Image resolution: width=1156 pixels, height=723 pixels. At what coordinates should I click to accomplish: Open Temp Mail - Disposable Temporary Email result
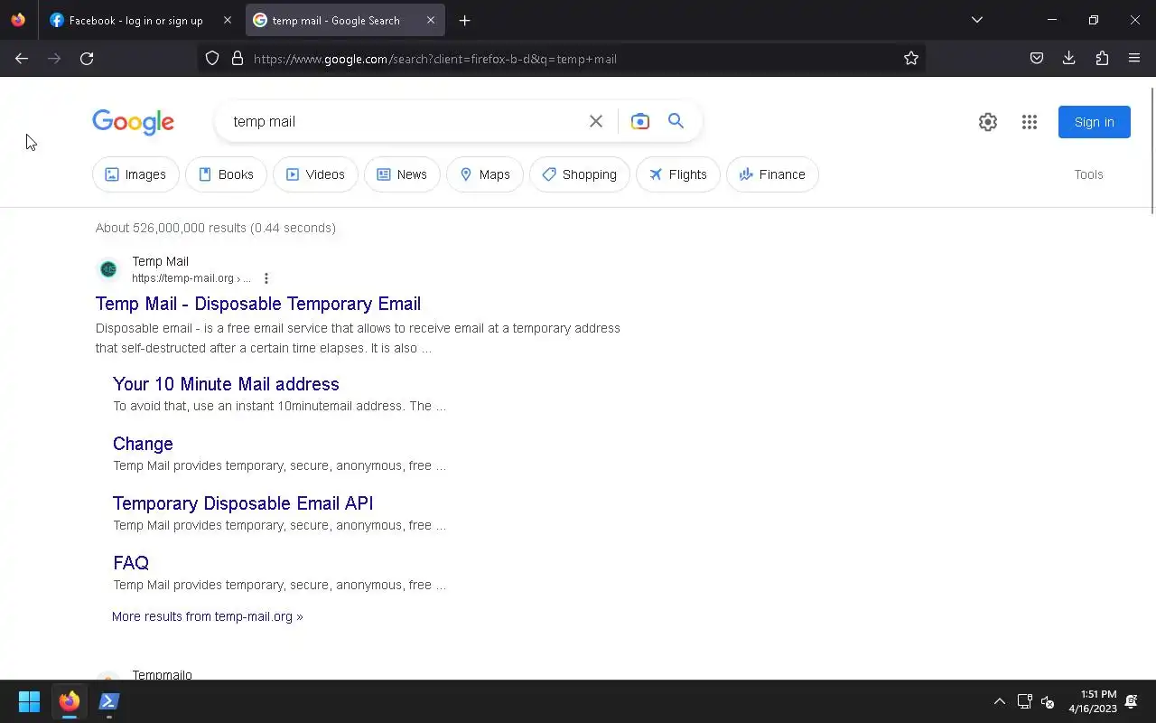258,304
